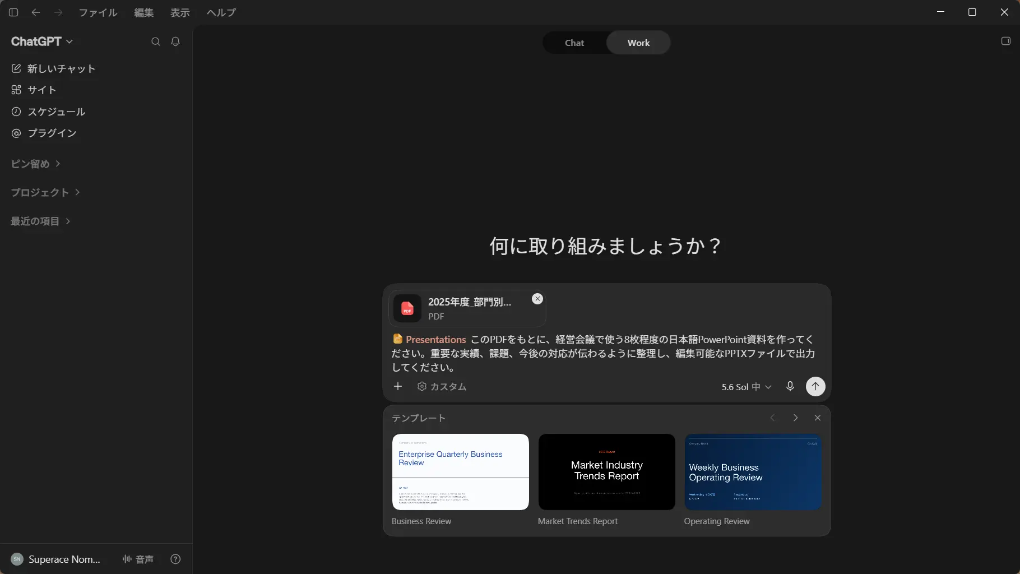Viewport: 1020px width, 574px height.
Task: Open the notifications bell
Action: (x=175, y=41)
